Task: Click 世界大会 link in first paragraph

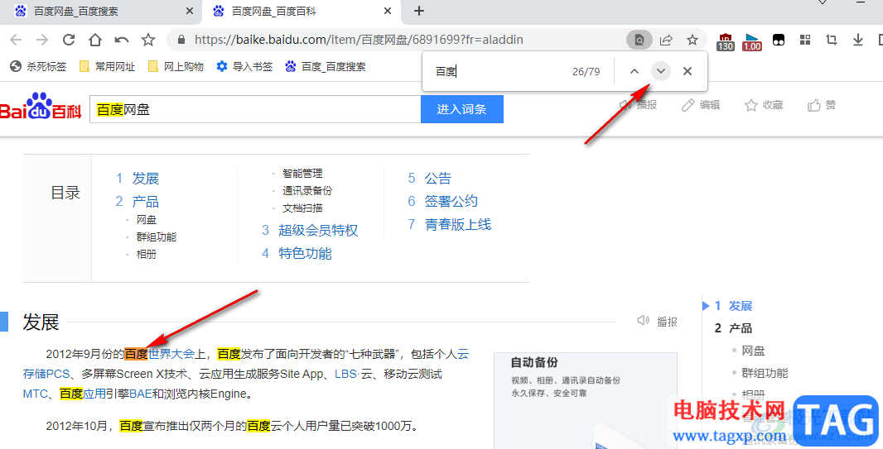Action: point(171,354)
